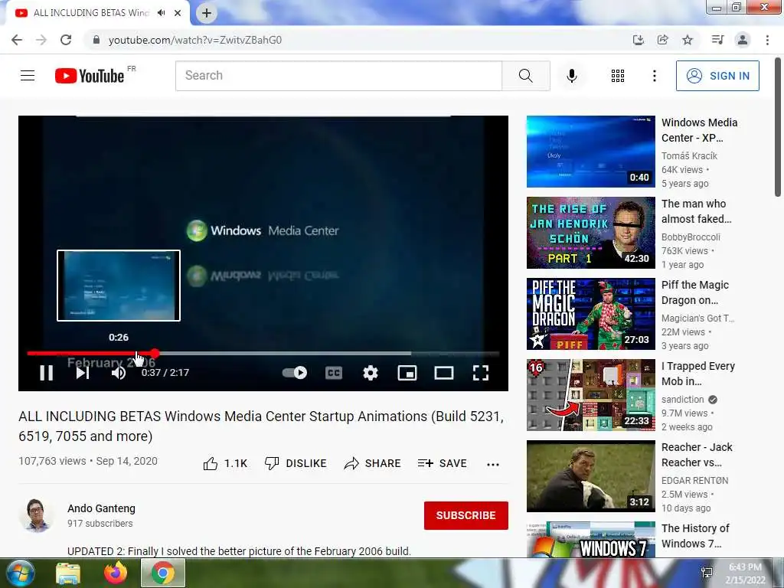Dislike the video
Screen dimensions: 784x588
296,463
